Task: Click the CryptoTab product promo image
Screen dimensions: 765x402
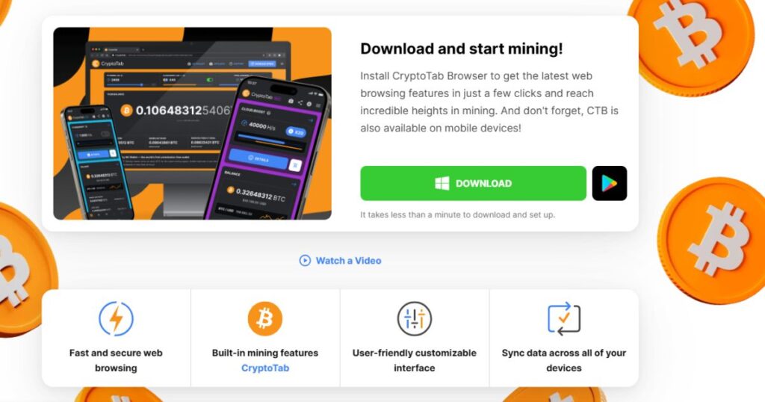Action: (x=192, y=123)
